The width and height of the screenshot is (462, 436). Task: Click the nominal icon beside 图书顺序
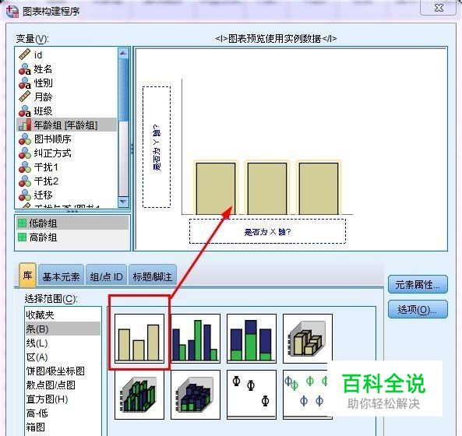pyautogui.click(x=24, y=139)
